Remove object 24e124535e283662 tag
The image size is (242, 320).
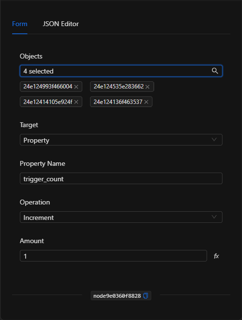point(147,87)
